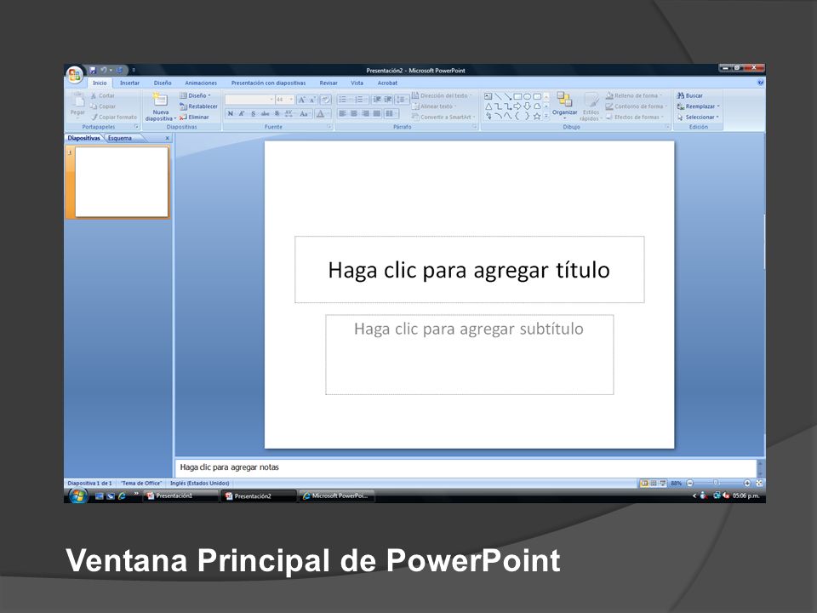Viewport: 817px width, 613px height.
Task: Open the Animaciones ribbon tab
Action: pyautogui.click(x=201, y=83)
